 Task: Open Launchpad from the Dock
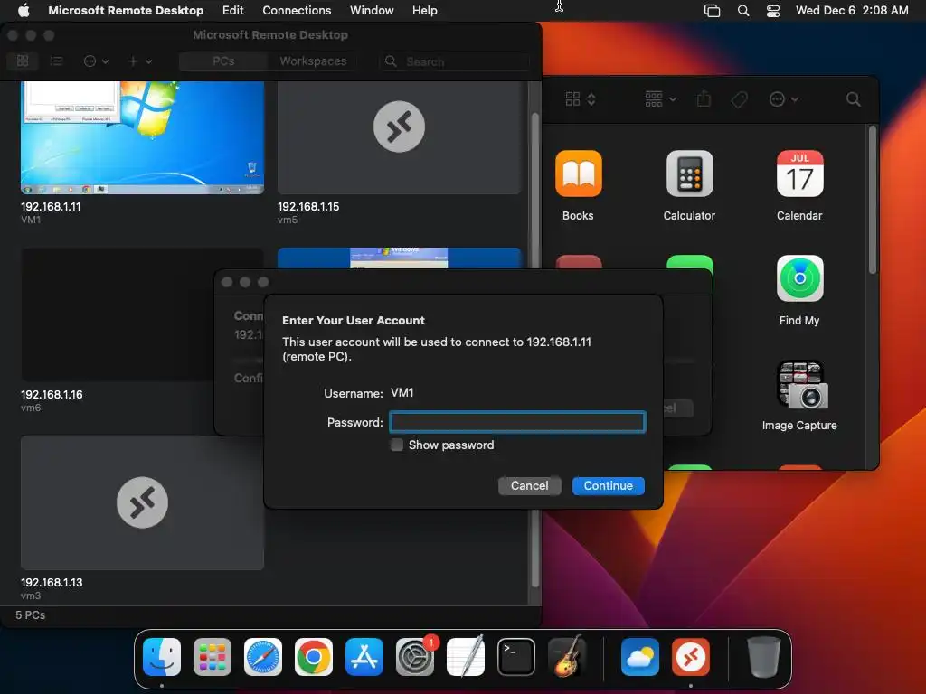click(212, 657)
